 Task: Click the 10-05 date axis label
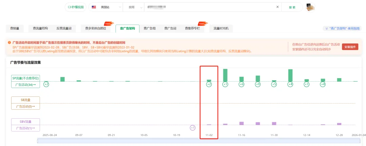[x=144, y=135]
